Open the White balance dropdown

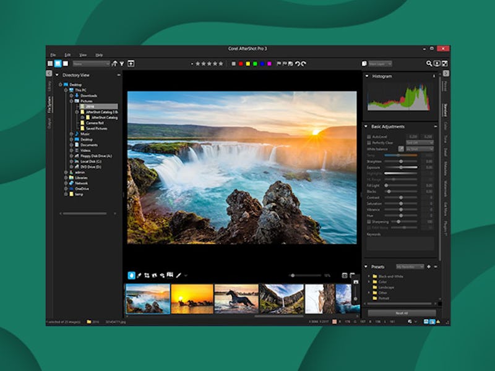click(420, 149)
